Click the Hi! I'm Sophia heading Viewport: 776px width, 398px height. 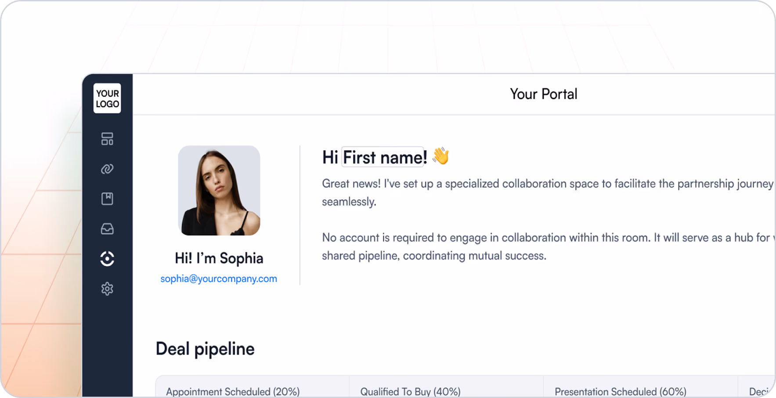(219, 258)
